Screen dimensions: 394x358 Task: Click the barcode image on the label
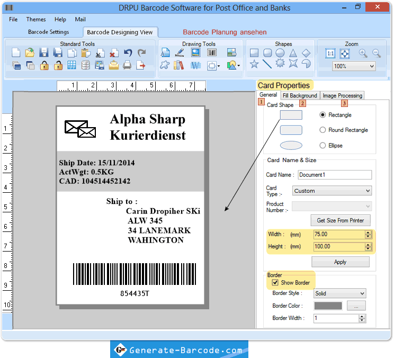[135, 274]
